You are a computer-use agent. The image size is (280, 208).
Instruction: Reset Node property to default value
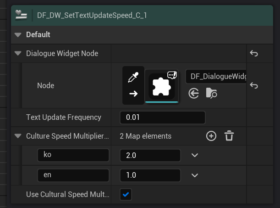point(254,86)
